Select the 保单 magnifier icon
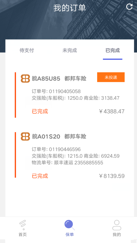 69,225
